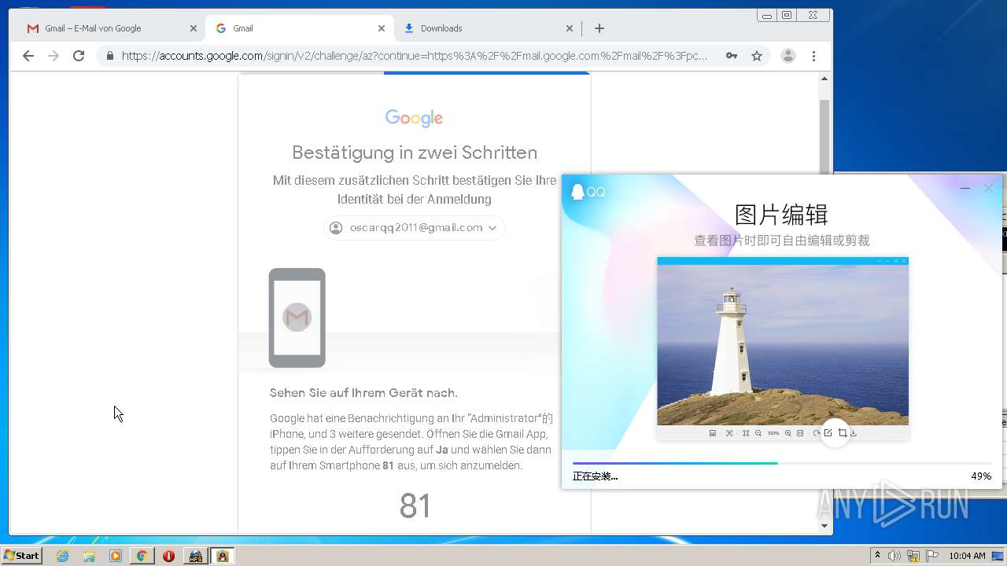Launch Internet Explorer from taskbar
1007x566 pixels.
point(63,556)
